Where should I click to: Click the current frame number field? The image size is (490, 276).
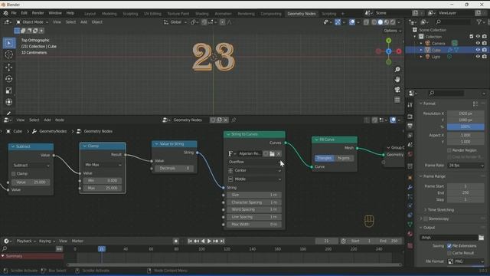click(327, 241)
